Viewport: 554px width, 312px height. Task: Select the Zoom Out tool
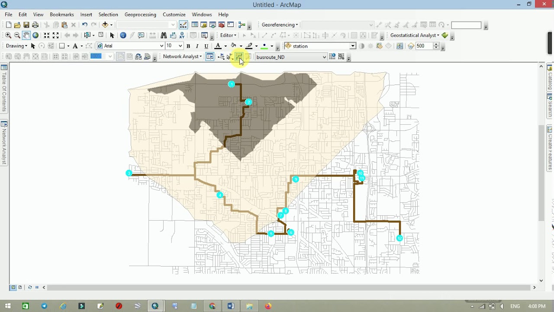tap(17, 35)
